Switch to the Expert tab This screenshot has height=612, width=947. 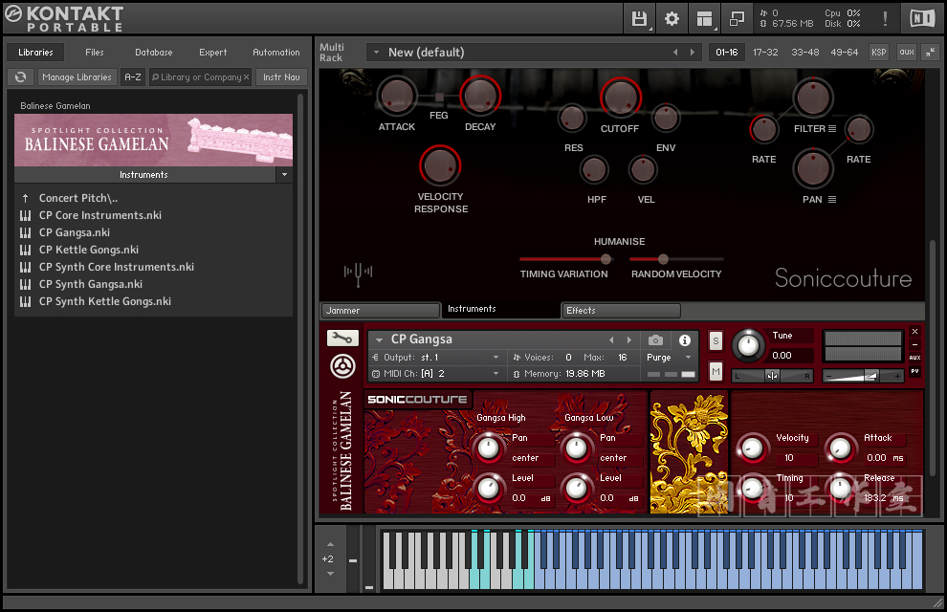click(212, 53)
